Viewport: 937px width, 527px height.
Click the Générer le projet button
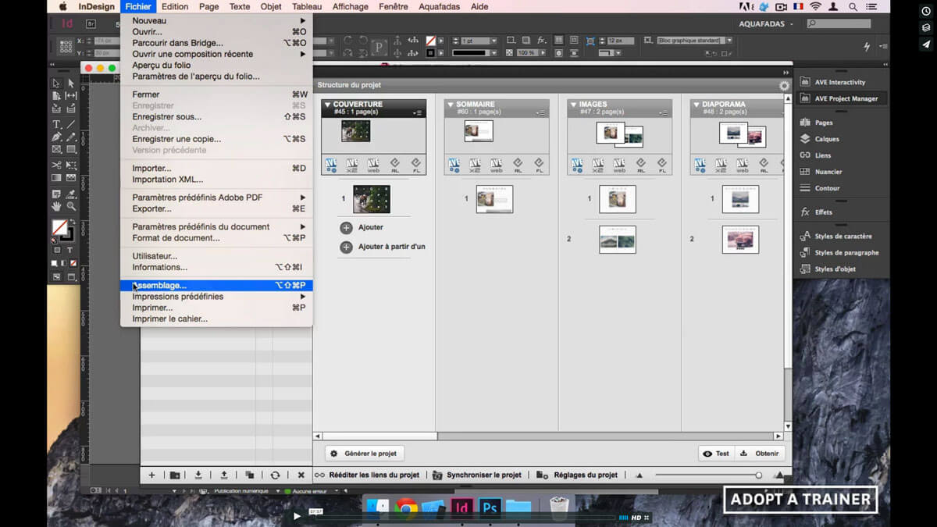pyautogui.click(x=365, y=454)
